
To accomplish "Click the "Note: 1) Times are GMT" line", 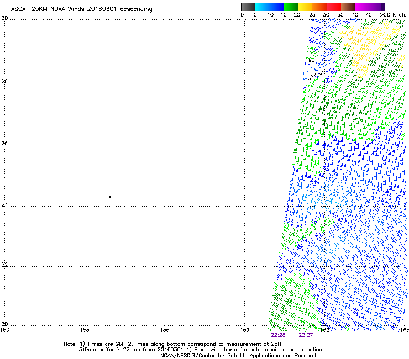I will coord(172,344).
